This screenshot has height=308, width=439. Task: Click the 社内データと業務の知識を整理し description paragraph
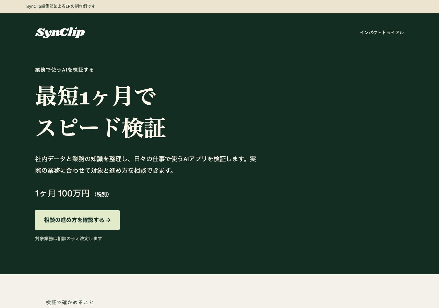tap(146, 165)
